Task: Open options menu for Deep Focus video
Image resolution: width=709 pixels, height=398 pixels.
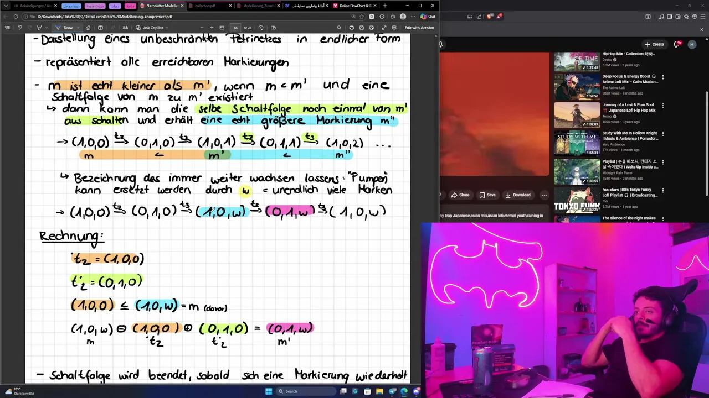Action: [x=662, y=77]
